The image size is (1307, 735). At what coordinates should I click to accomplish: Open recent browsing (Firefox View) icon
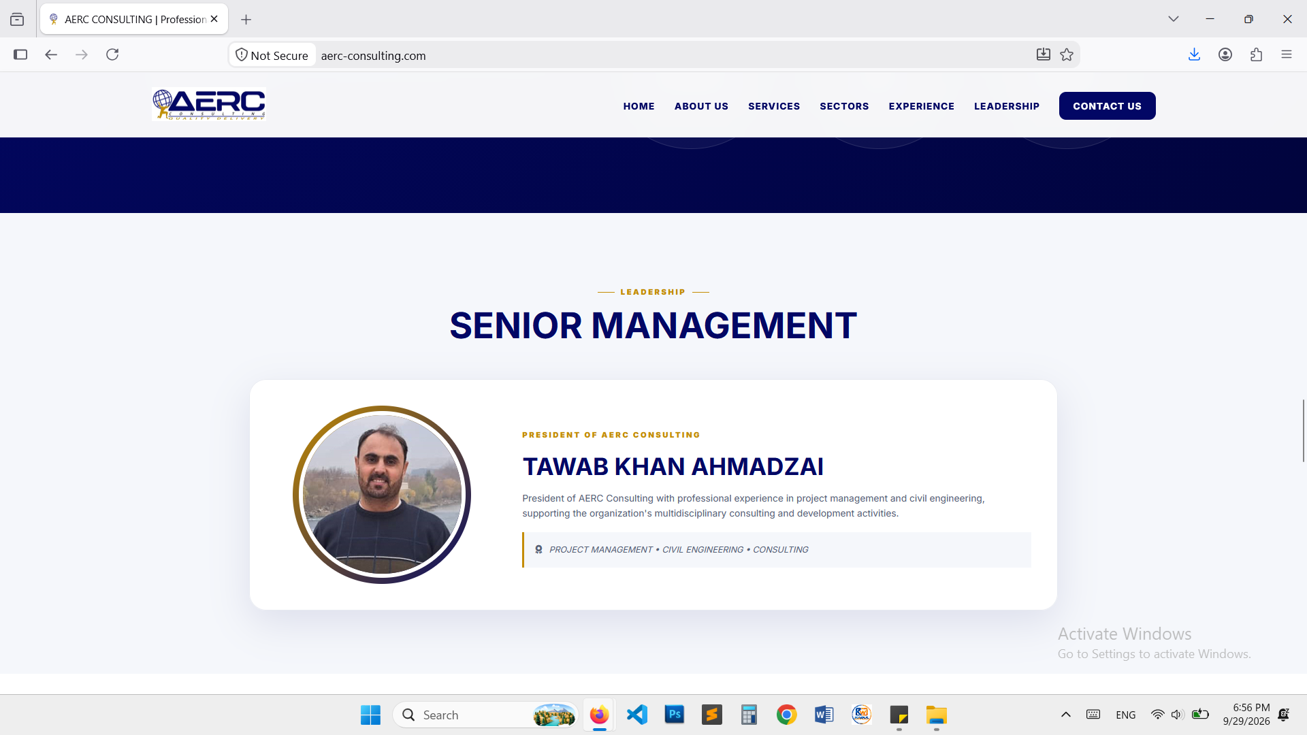coord(17,20)
